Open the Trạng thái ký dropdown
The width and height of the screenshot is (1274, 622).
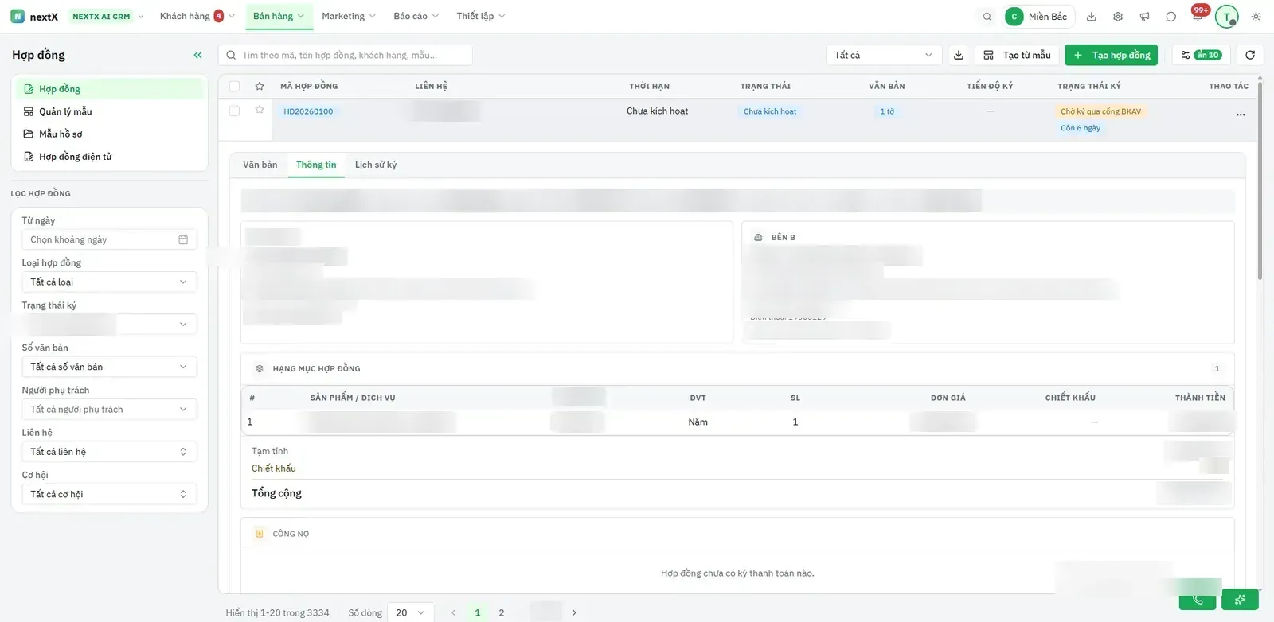click(109, 324)
